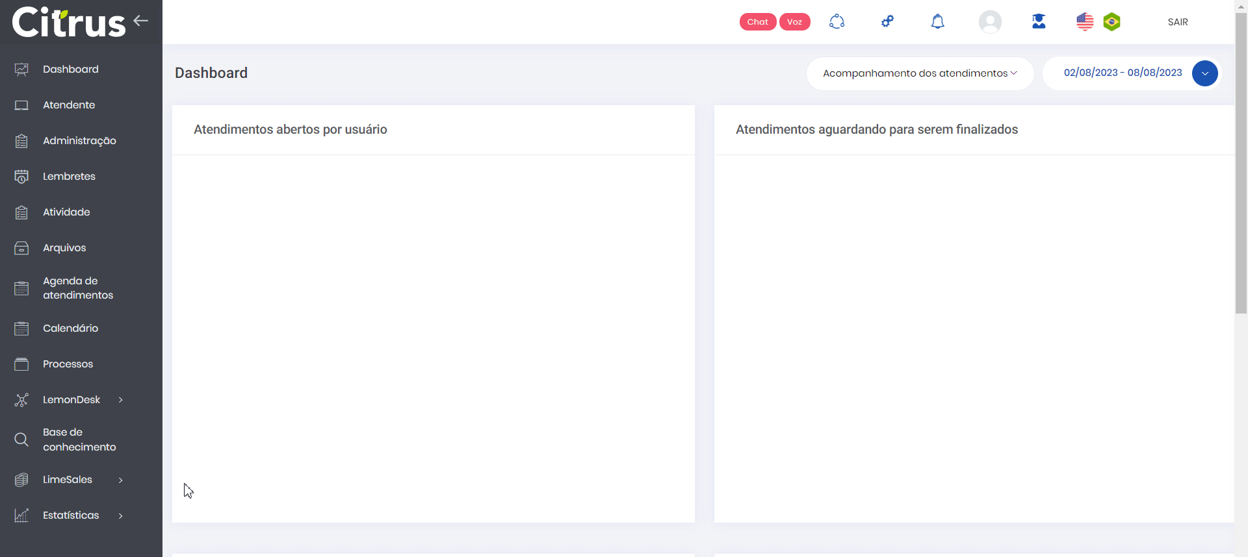Image resolution: width=1248 pixels, height=557 pixels.
Task: Collapse the sidebar using the arrow icon
Action: 140,21
